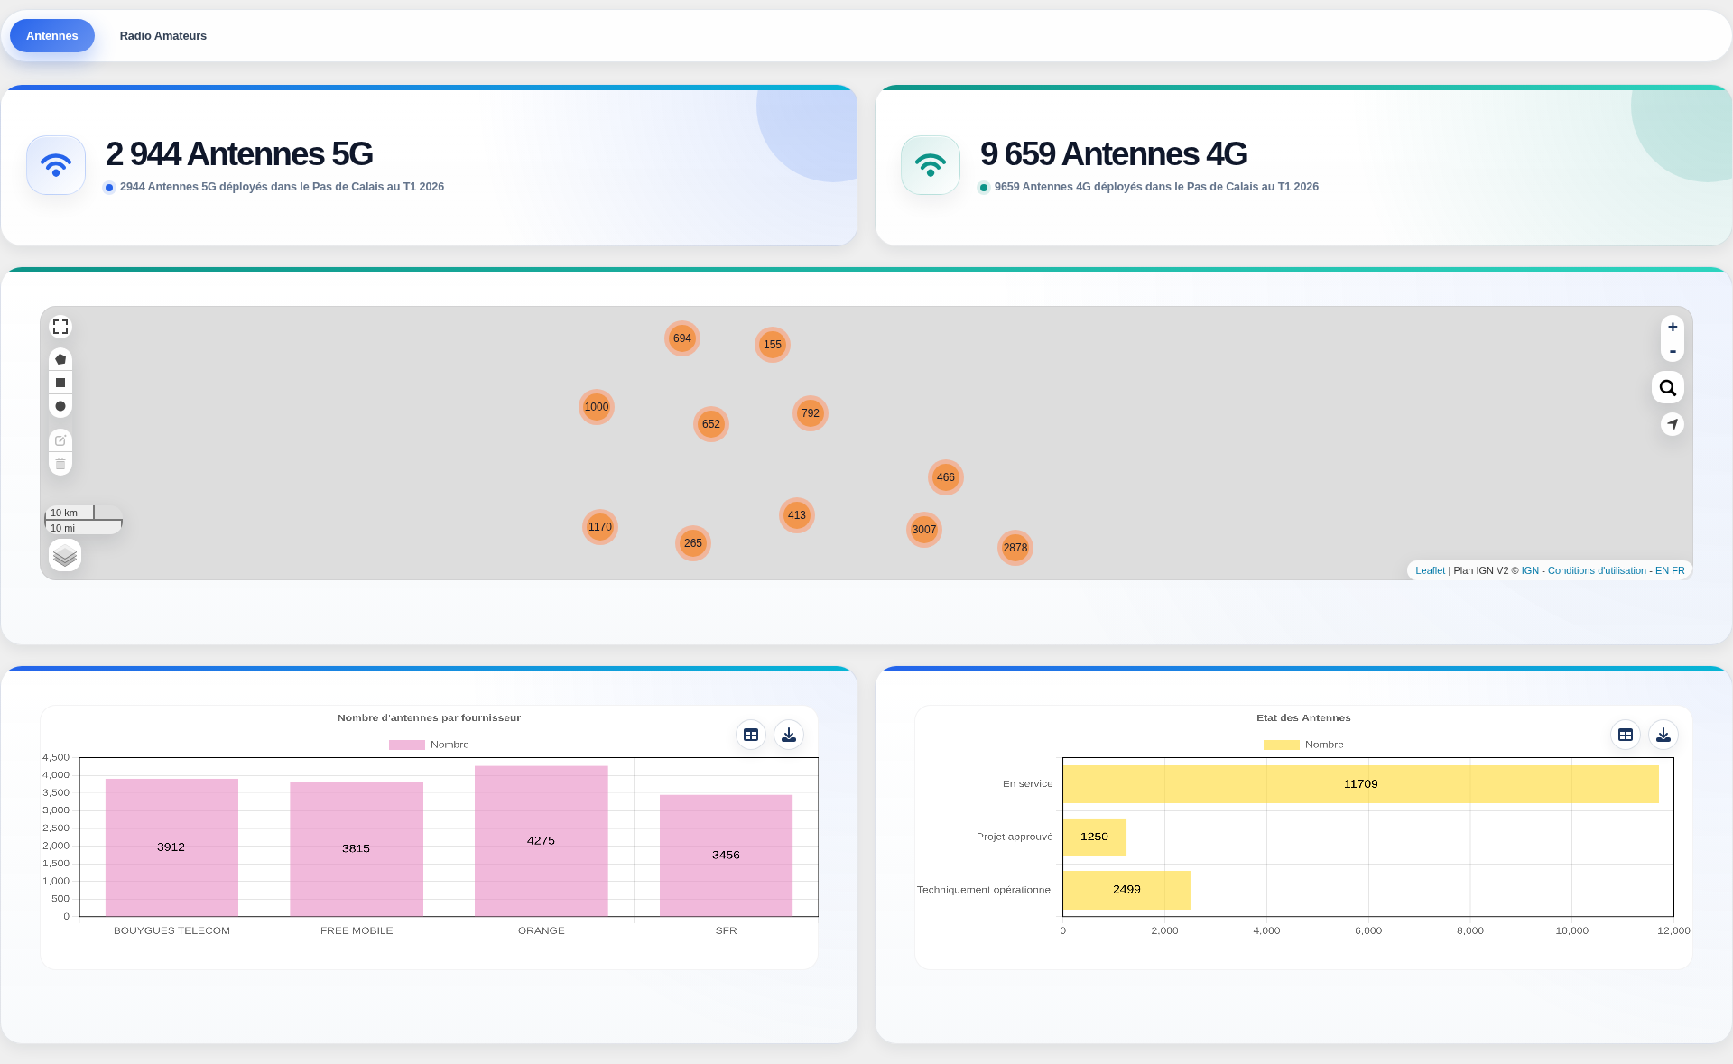
Task: Open Conditions d'utilisation link
Action: (1597, 570)
